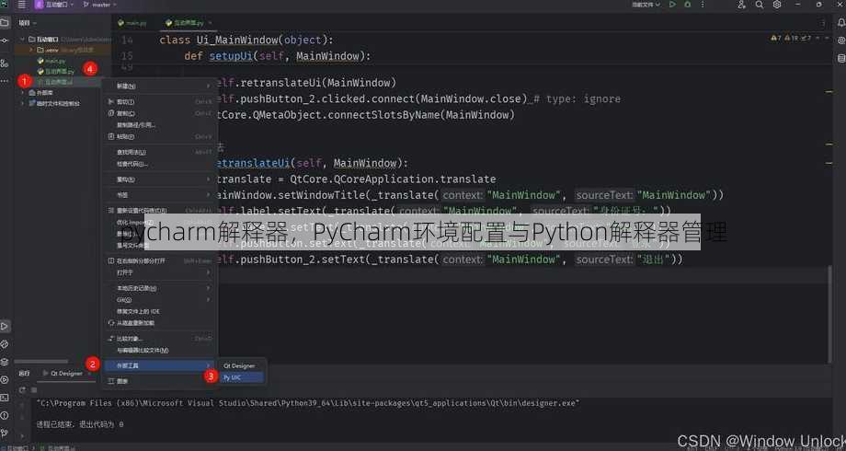
Task: Choose Refactor submenu in context menu
Action: [160, 179]
